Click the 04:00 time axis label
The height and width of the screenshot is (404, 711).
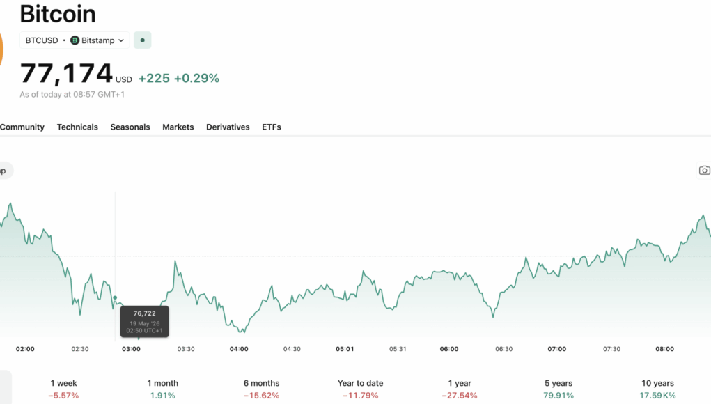(x=239, y=349)
